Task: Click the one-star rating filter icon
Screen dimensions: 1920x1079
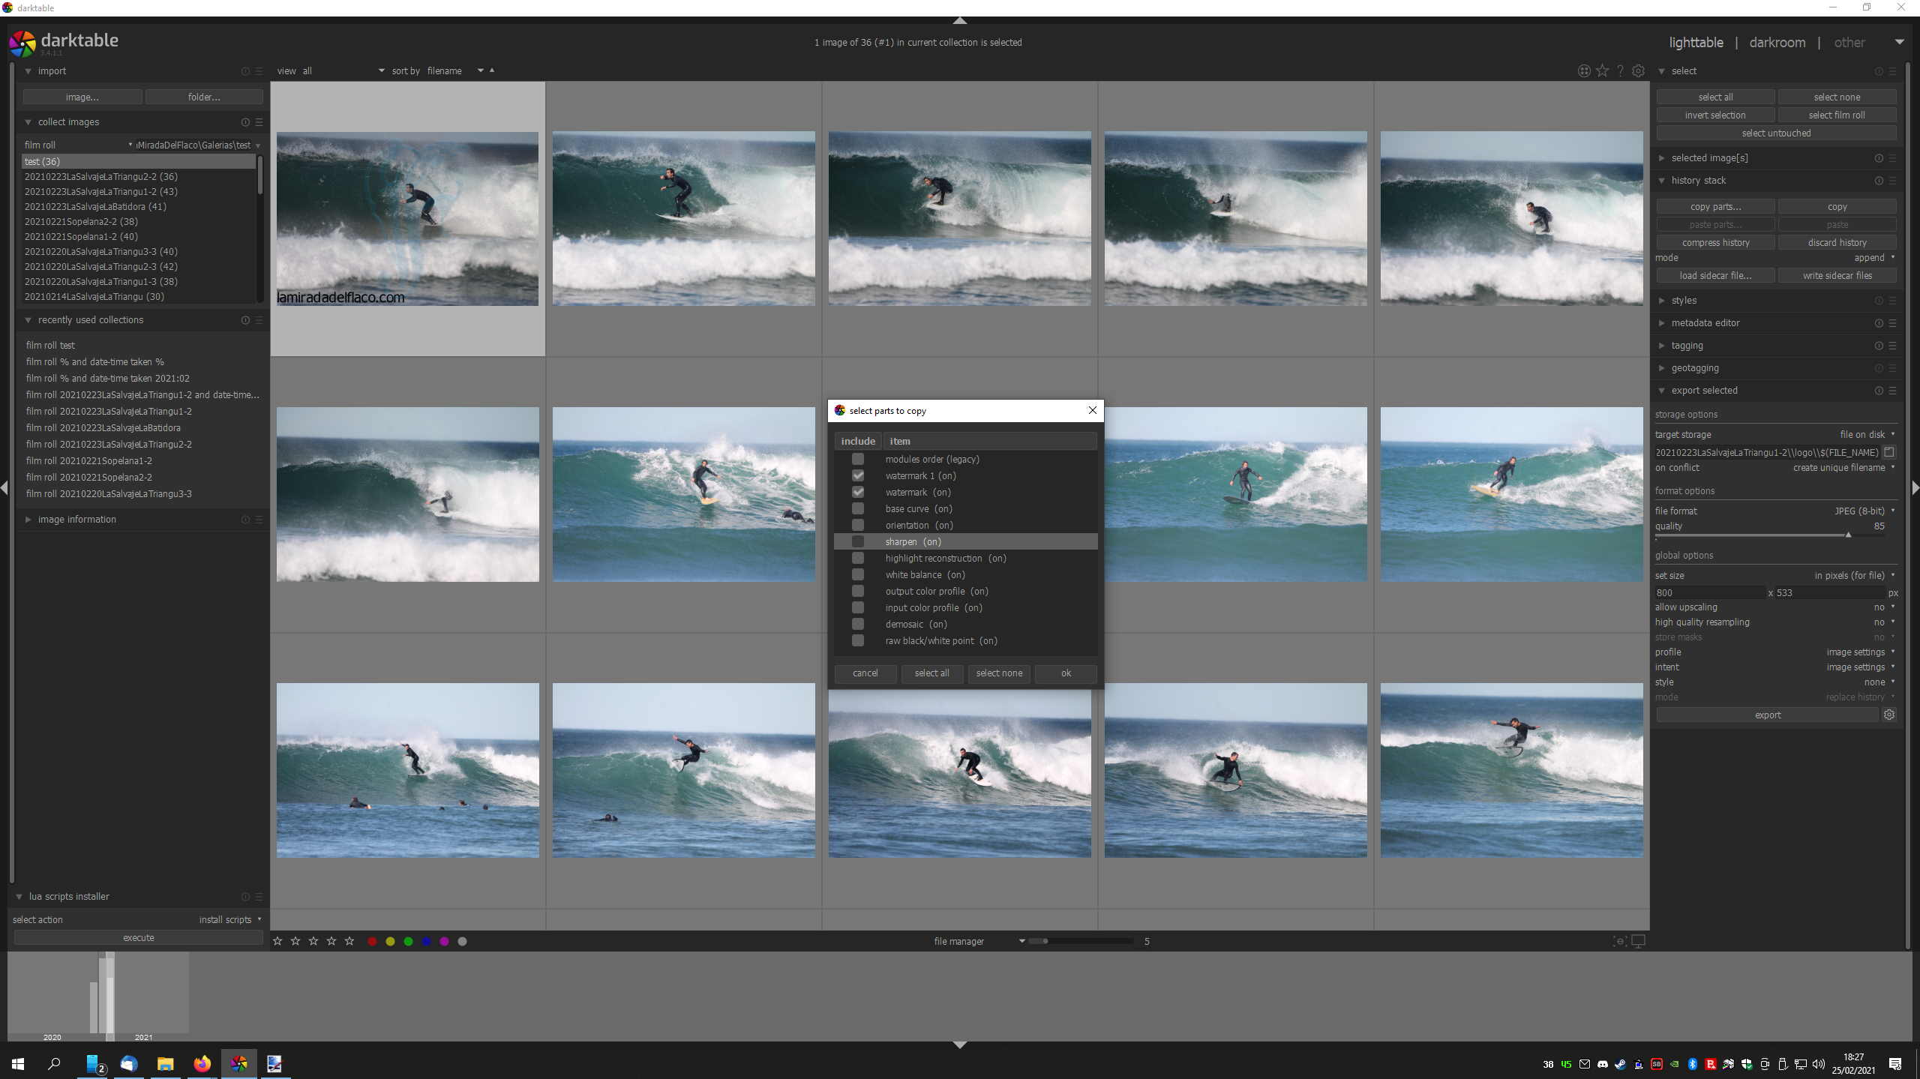Action: [277, 941]
